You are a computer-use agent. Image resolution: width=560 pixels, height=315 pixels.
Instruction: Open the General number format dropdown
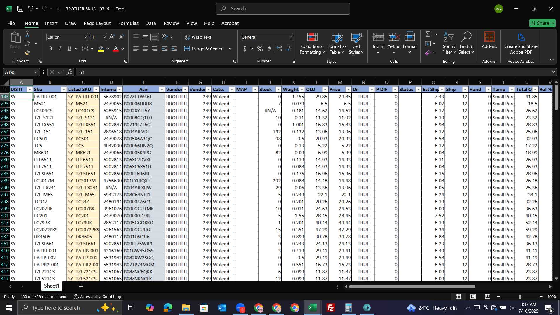click(x=291, y=37)
